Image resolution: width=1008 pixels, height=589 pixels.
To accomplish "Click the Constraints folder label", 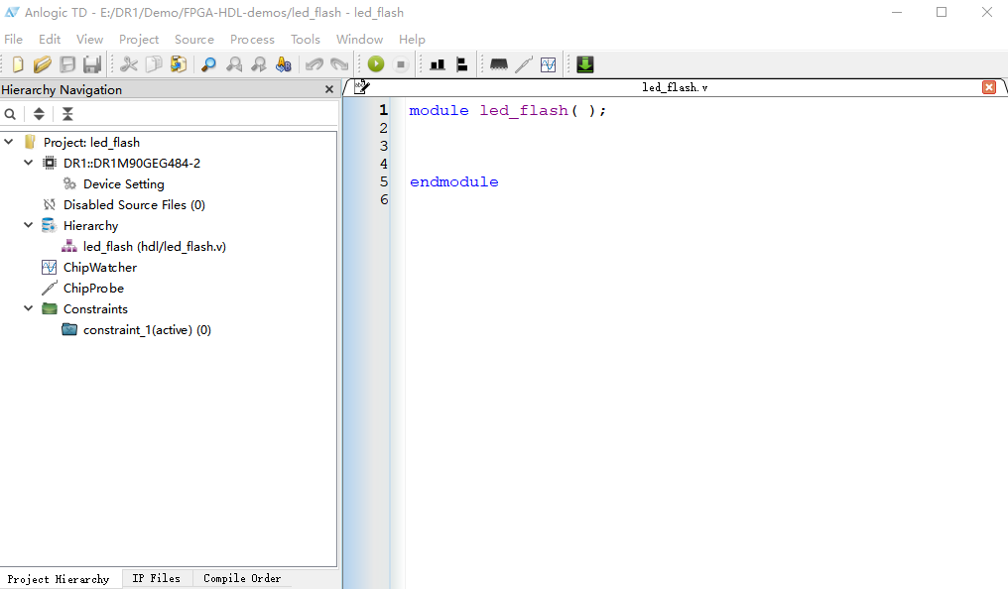I will point(95,309).
